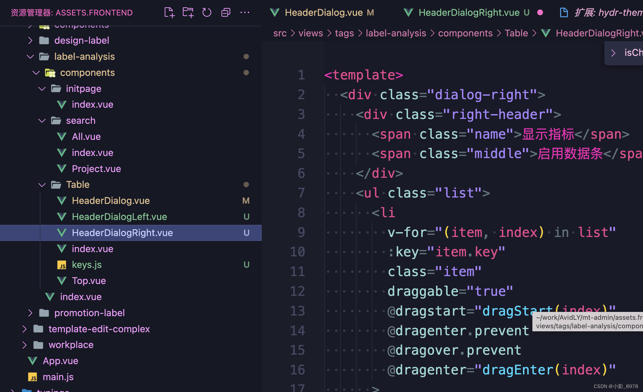Image resolution: width=643 pixels, height=392 pixels.
Task: Click the New Folder icon in explorer header
Action: (188, 12)
